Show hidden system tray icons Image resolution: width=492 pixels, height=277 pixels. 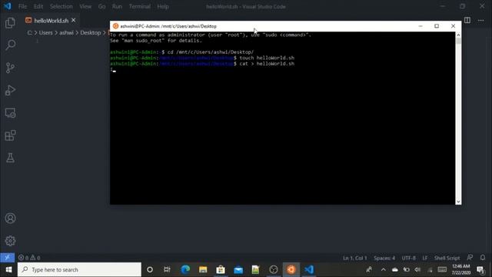[x=383, y=270]
